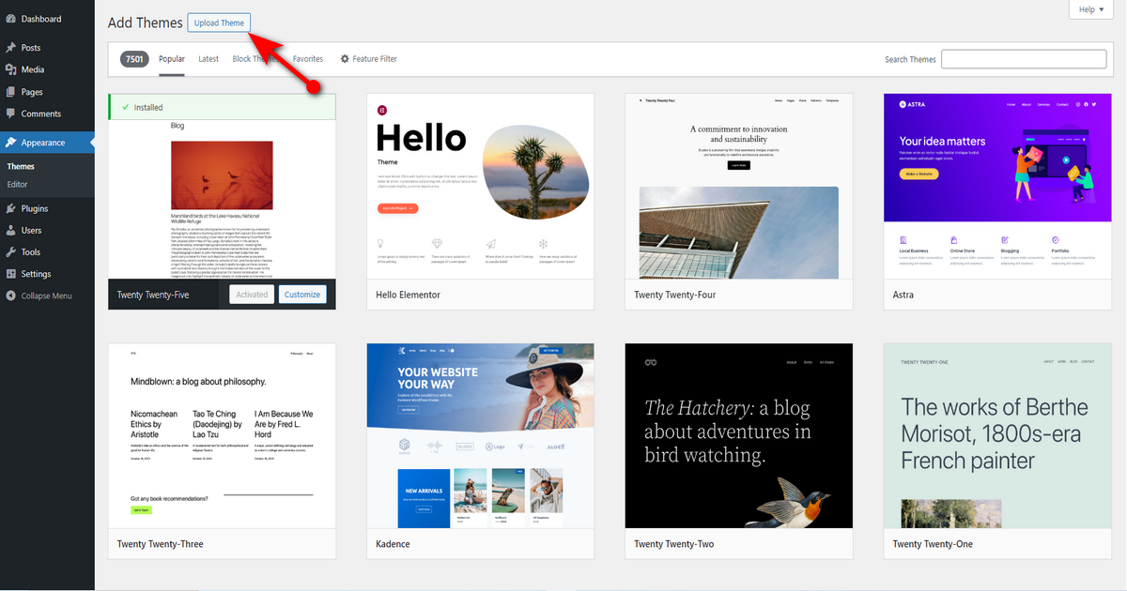Click the Kadence theme name

pos(393,544)
